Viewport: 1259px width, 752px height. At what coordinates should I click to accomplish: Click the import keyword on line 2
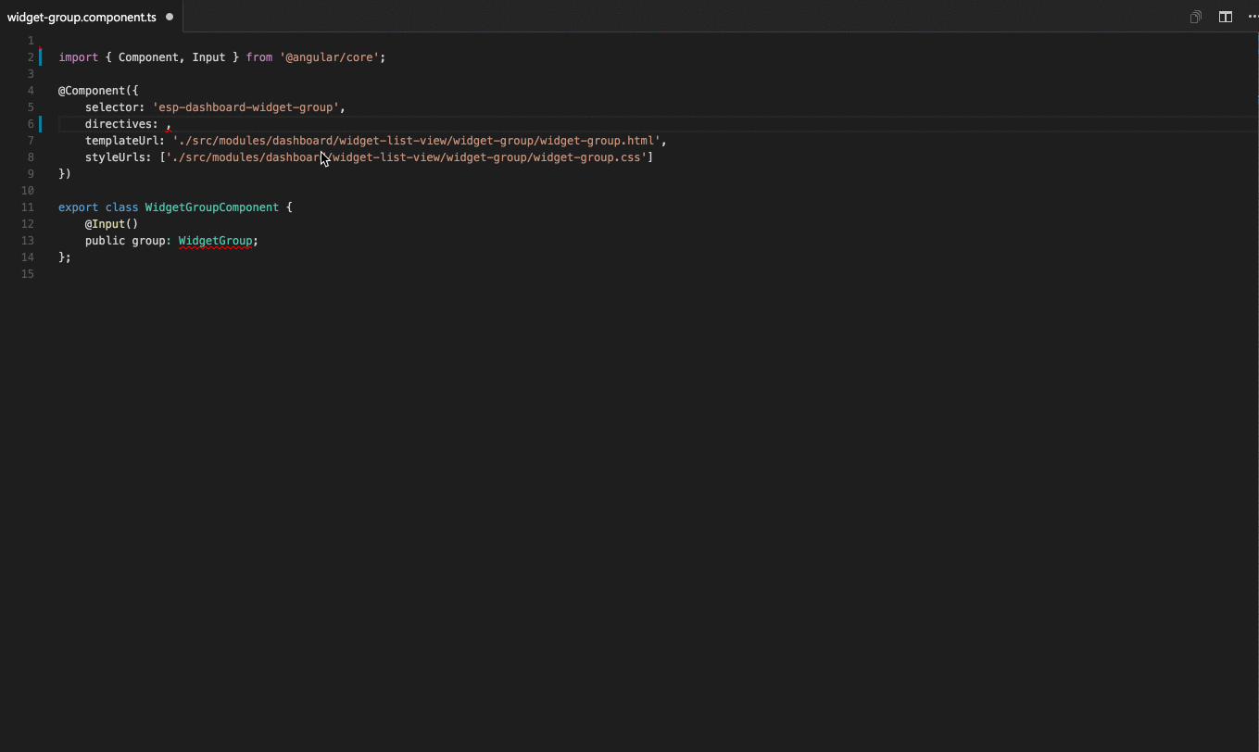coord(78,56)
